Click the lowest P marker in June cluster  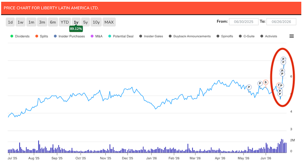(x=280, y=94)
